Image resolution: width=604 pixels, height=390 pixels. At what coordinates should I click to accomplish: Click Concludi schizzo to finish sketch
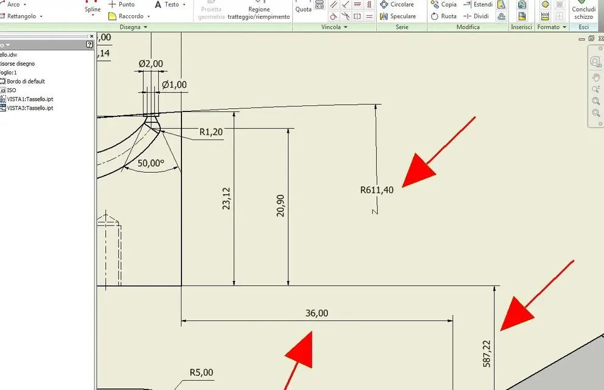tap(583, 10)
